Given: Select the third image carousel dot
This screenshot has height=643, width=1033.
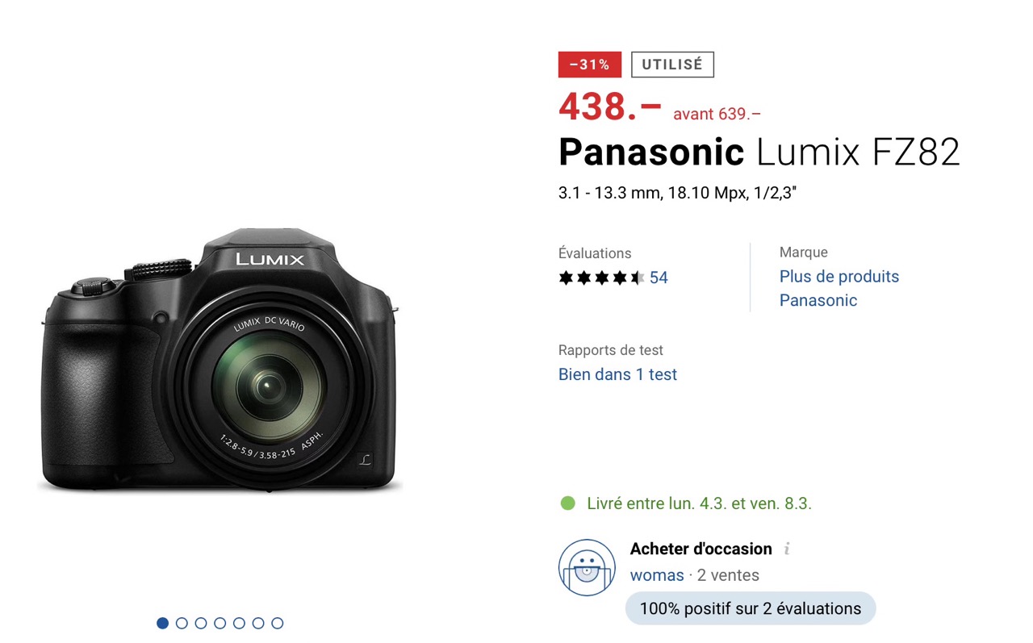Looking at the screenshot, I should 201,623.
